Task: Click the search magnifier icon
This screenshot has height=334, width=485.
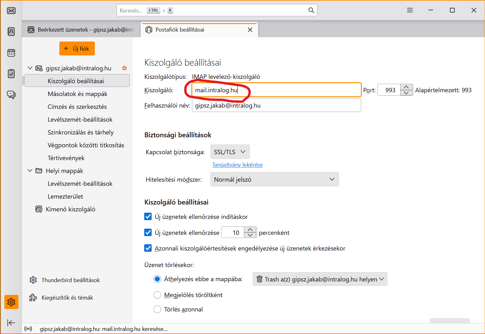Action: (311, 10)
